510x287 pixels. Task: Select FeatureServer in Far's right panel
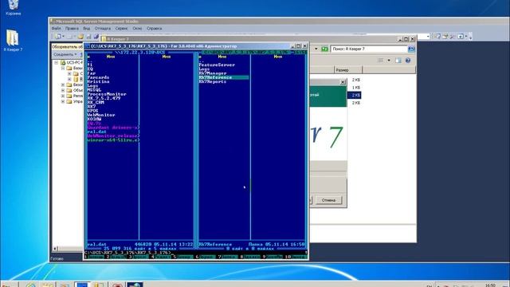217,65
